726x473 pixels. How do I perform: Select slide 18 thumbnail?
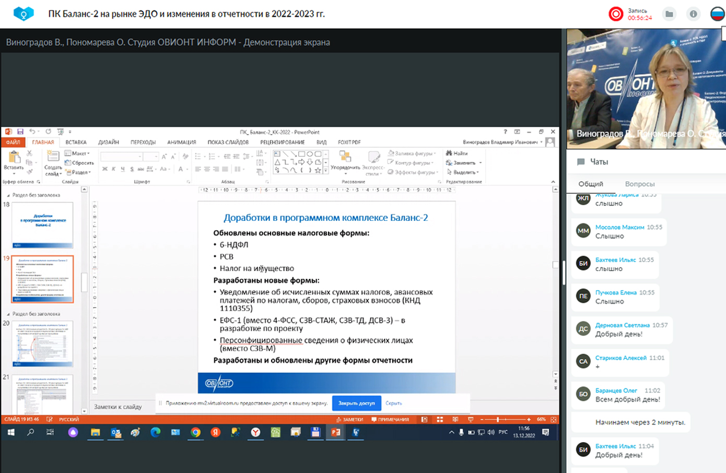(43, 225)
